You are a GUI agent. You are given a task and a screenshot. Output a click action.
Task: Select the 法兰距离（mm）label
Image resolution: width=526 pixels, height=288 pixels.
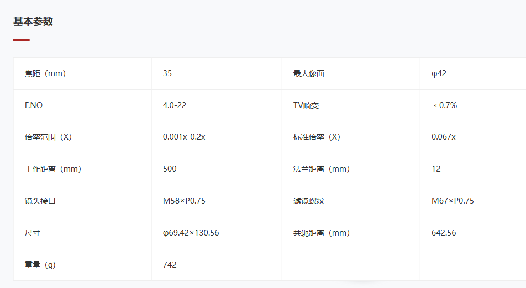tap(322, 169)
